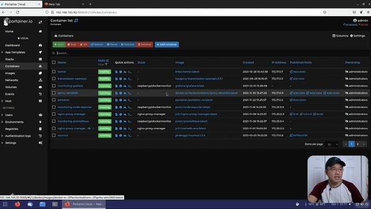This screenshot has width=371, height=209.
Task: Open the applications grid in the taskbar
Action: tap(5, 204)
